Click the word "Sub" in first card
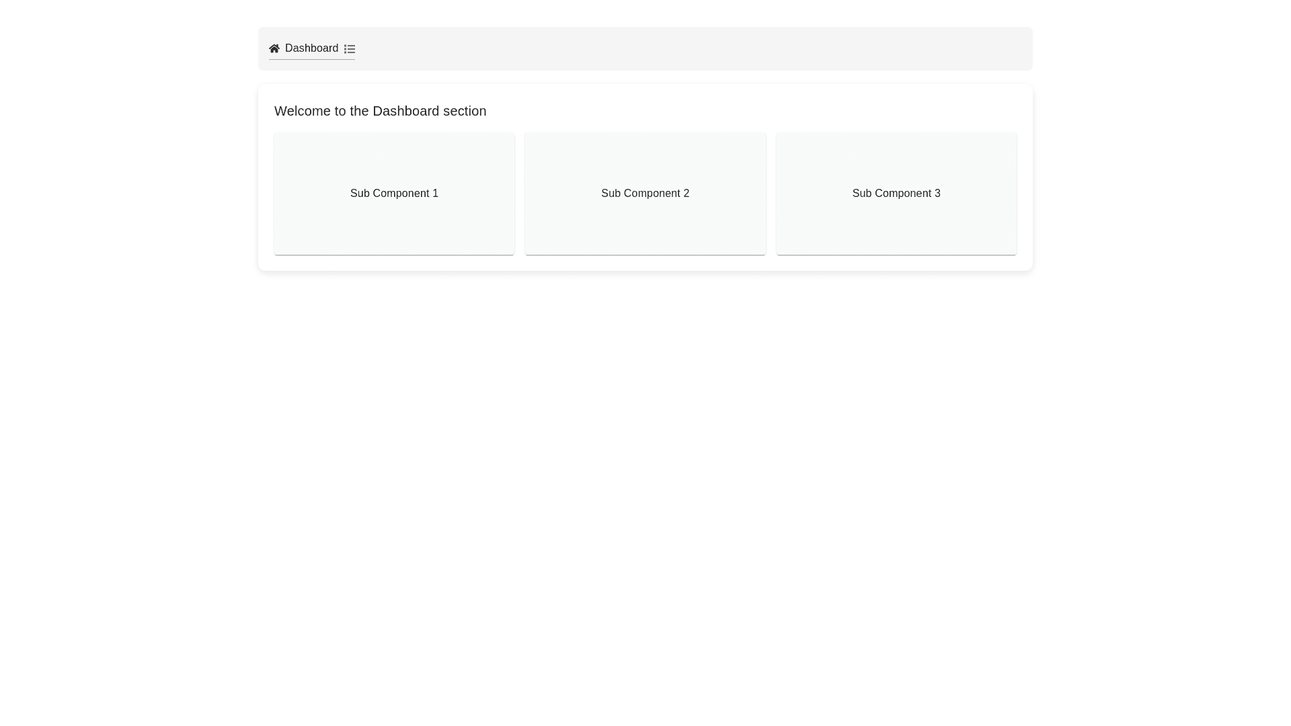The width and height of the screenshot is (1291, 726). pos(360,194)
